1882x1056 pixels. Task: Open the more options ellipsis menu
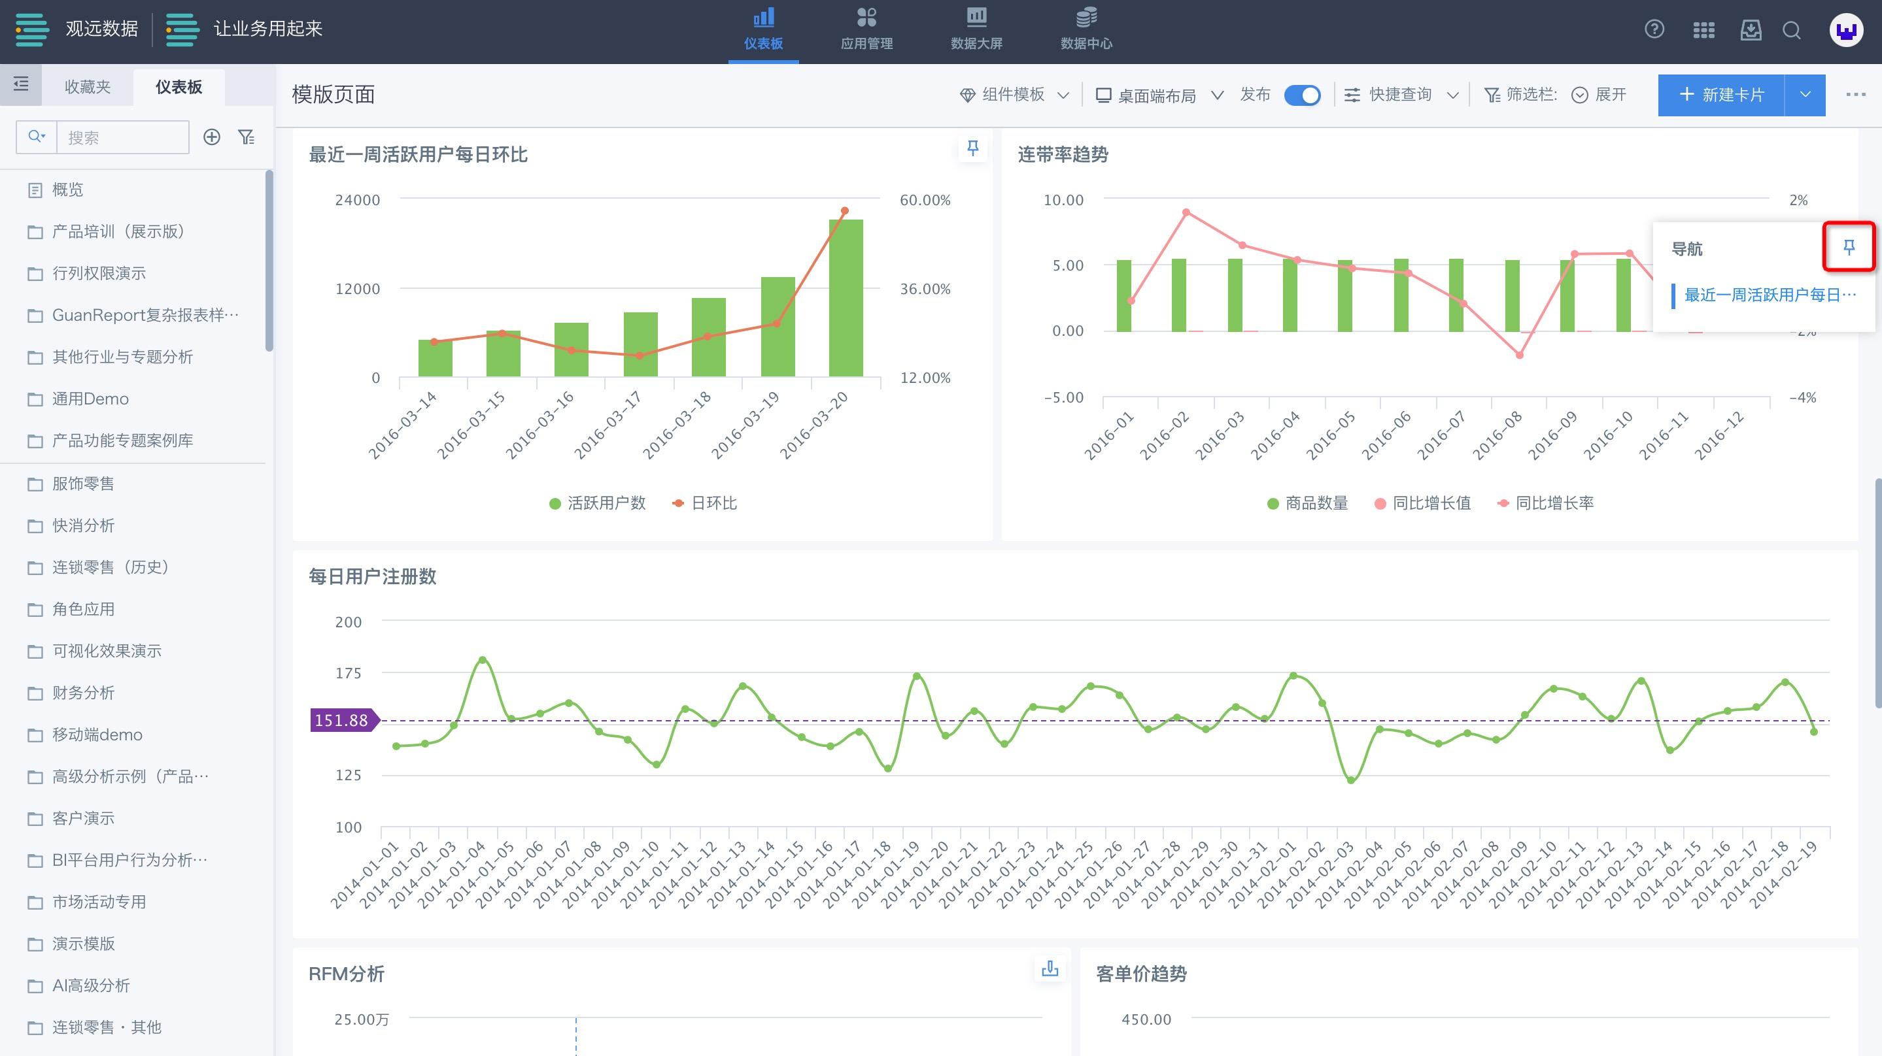1856,94
